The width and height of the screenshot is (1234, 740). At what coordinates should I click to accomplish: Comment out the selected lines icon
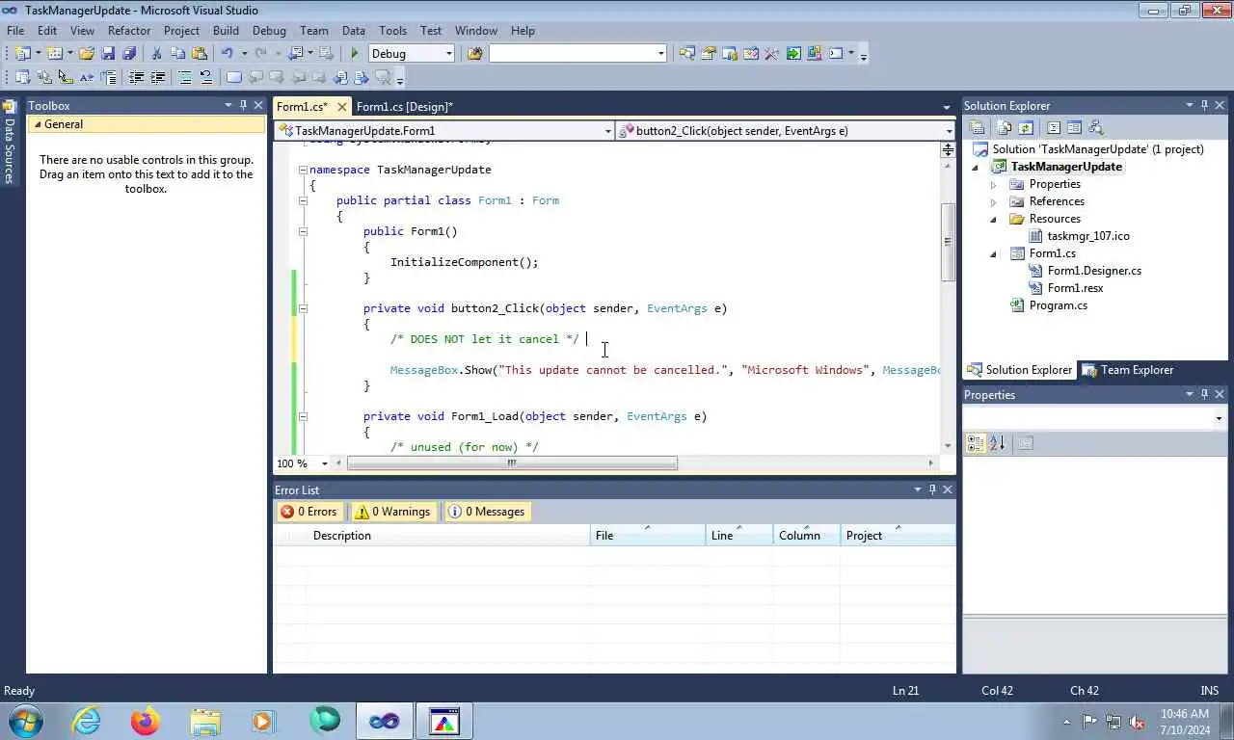coord(185,77)
